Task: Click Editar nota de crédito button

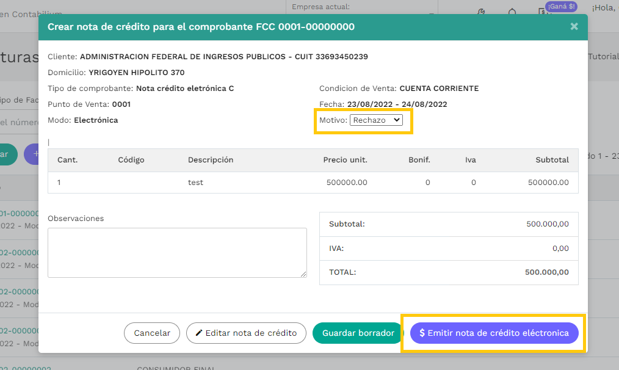Action: coord(247,333)
